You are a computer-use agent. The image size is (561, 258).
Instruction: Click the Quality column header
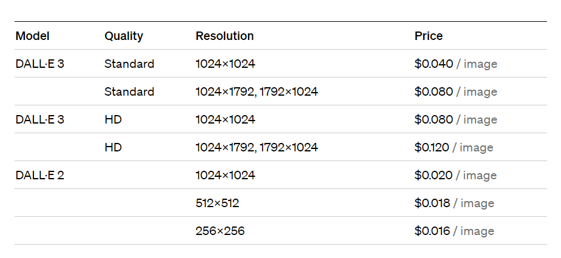pos(124,36)
